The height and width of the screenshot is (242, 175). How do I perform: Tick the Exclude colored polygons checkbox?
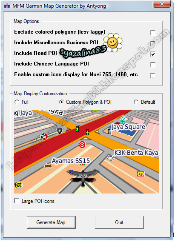153,33
